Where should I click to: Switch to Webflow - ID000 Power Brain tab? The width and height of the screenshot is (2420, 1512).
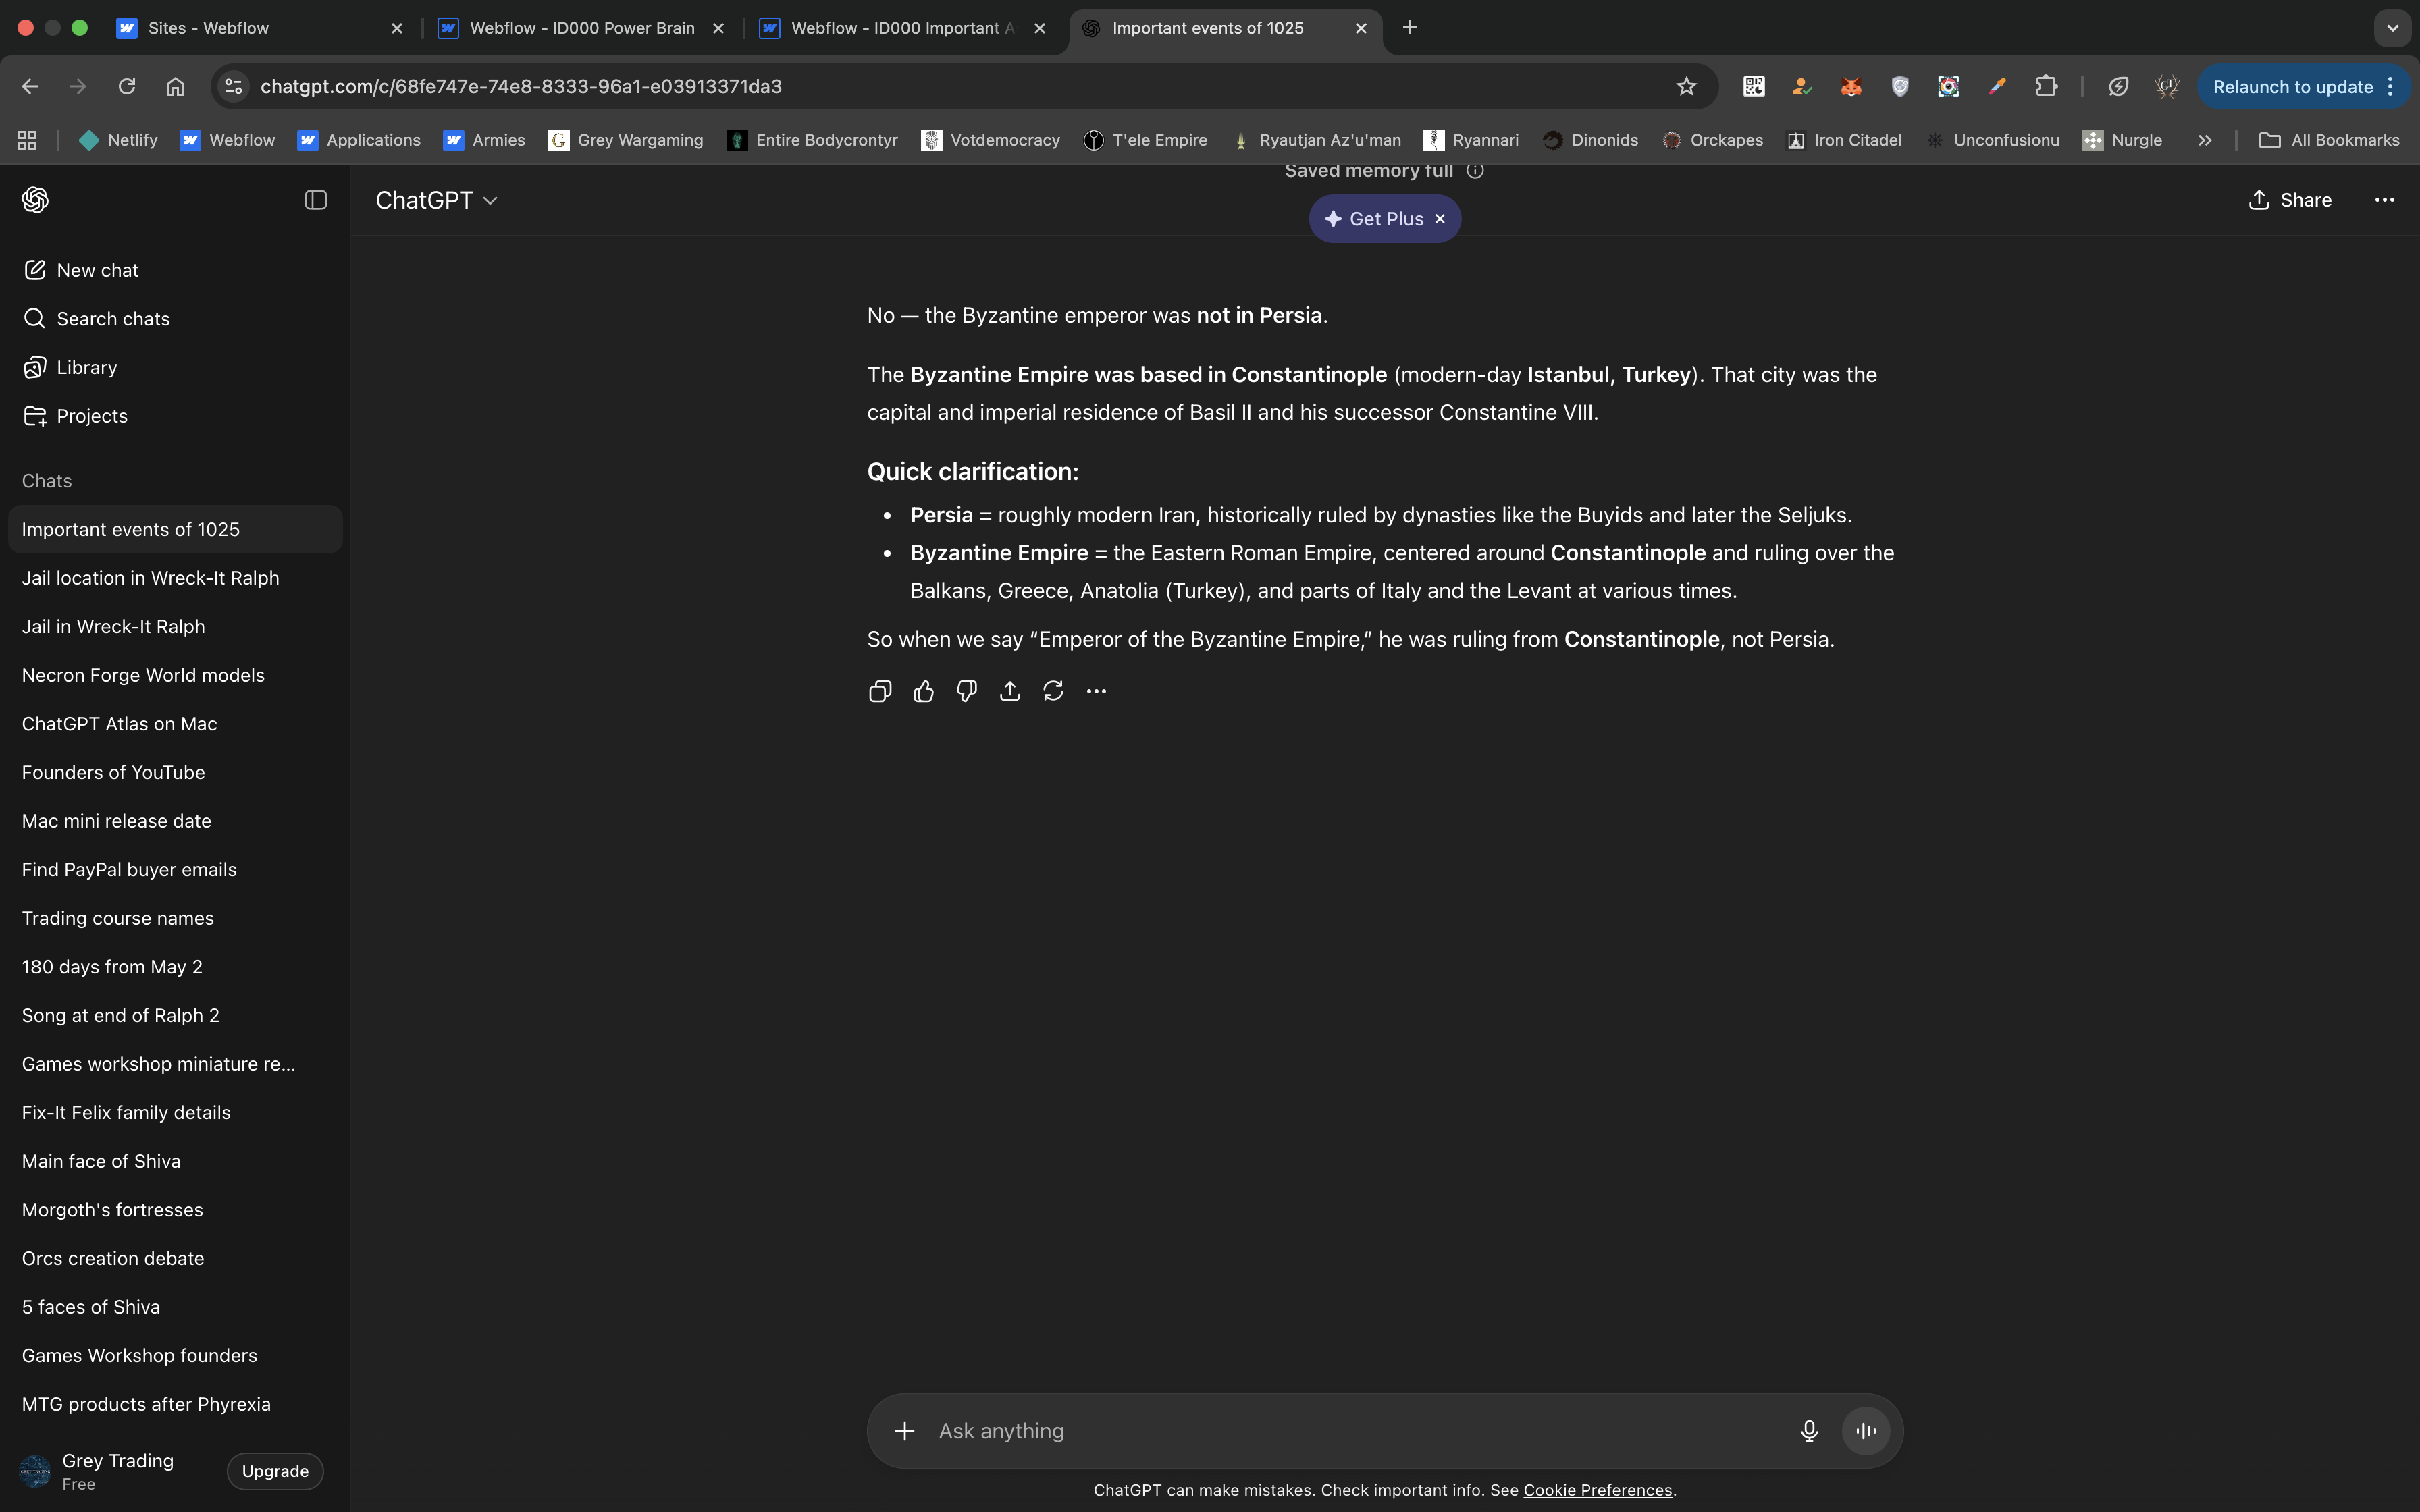(581, 28)
